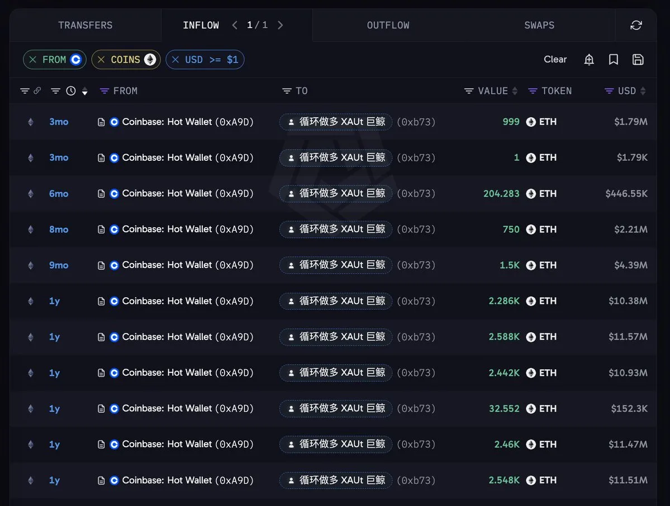Viewport: 670px width, 506px height.
Task: Click the ETH token icon in the 32.552 row
Action: point(531,409)
